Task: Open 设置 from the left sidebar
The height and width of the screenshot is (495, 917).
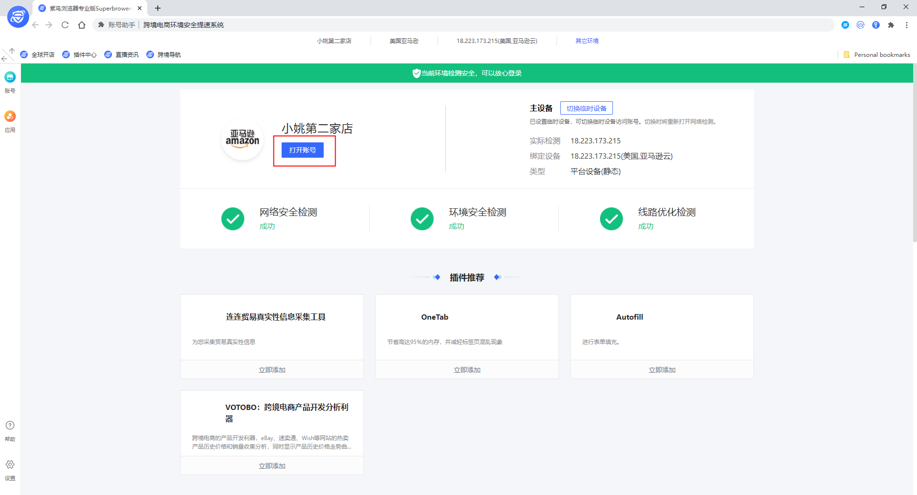Action: coord(10,464)
